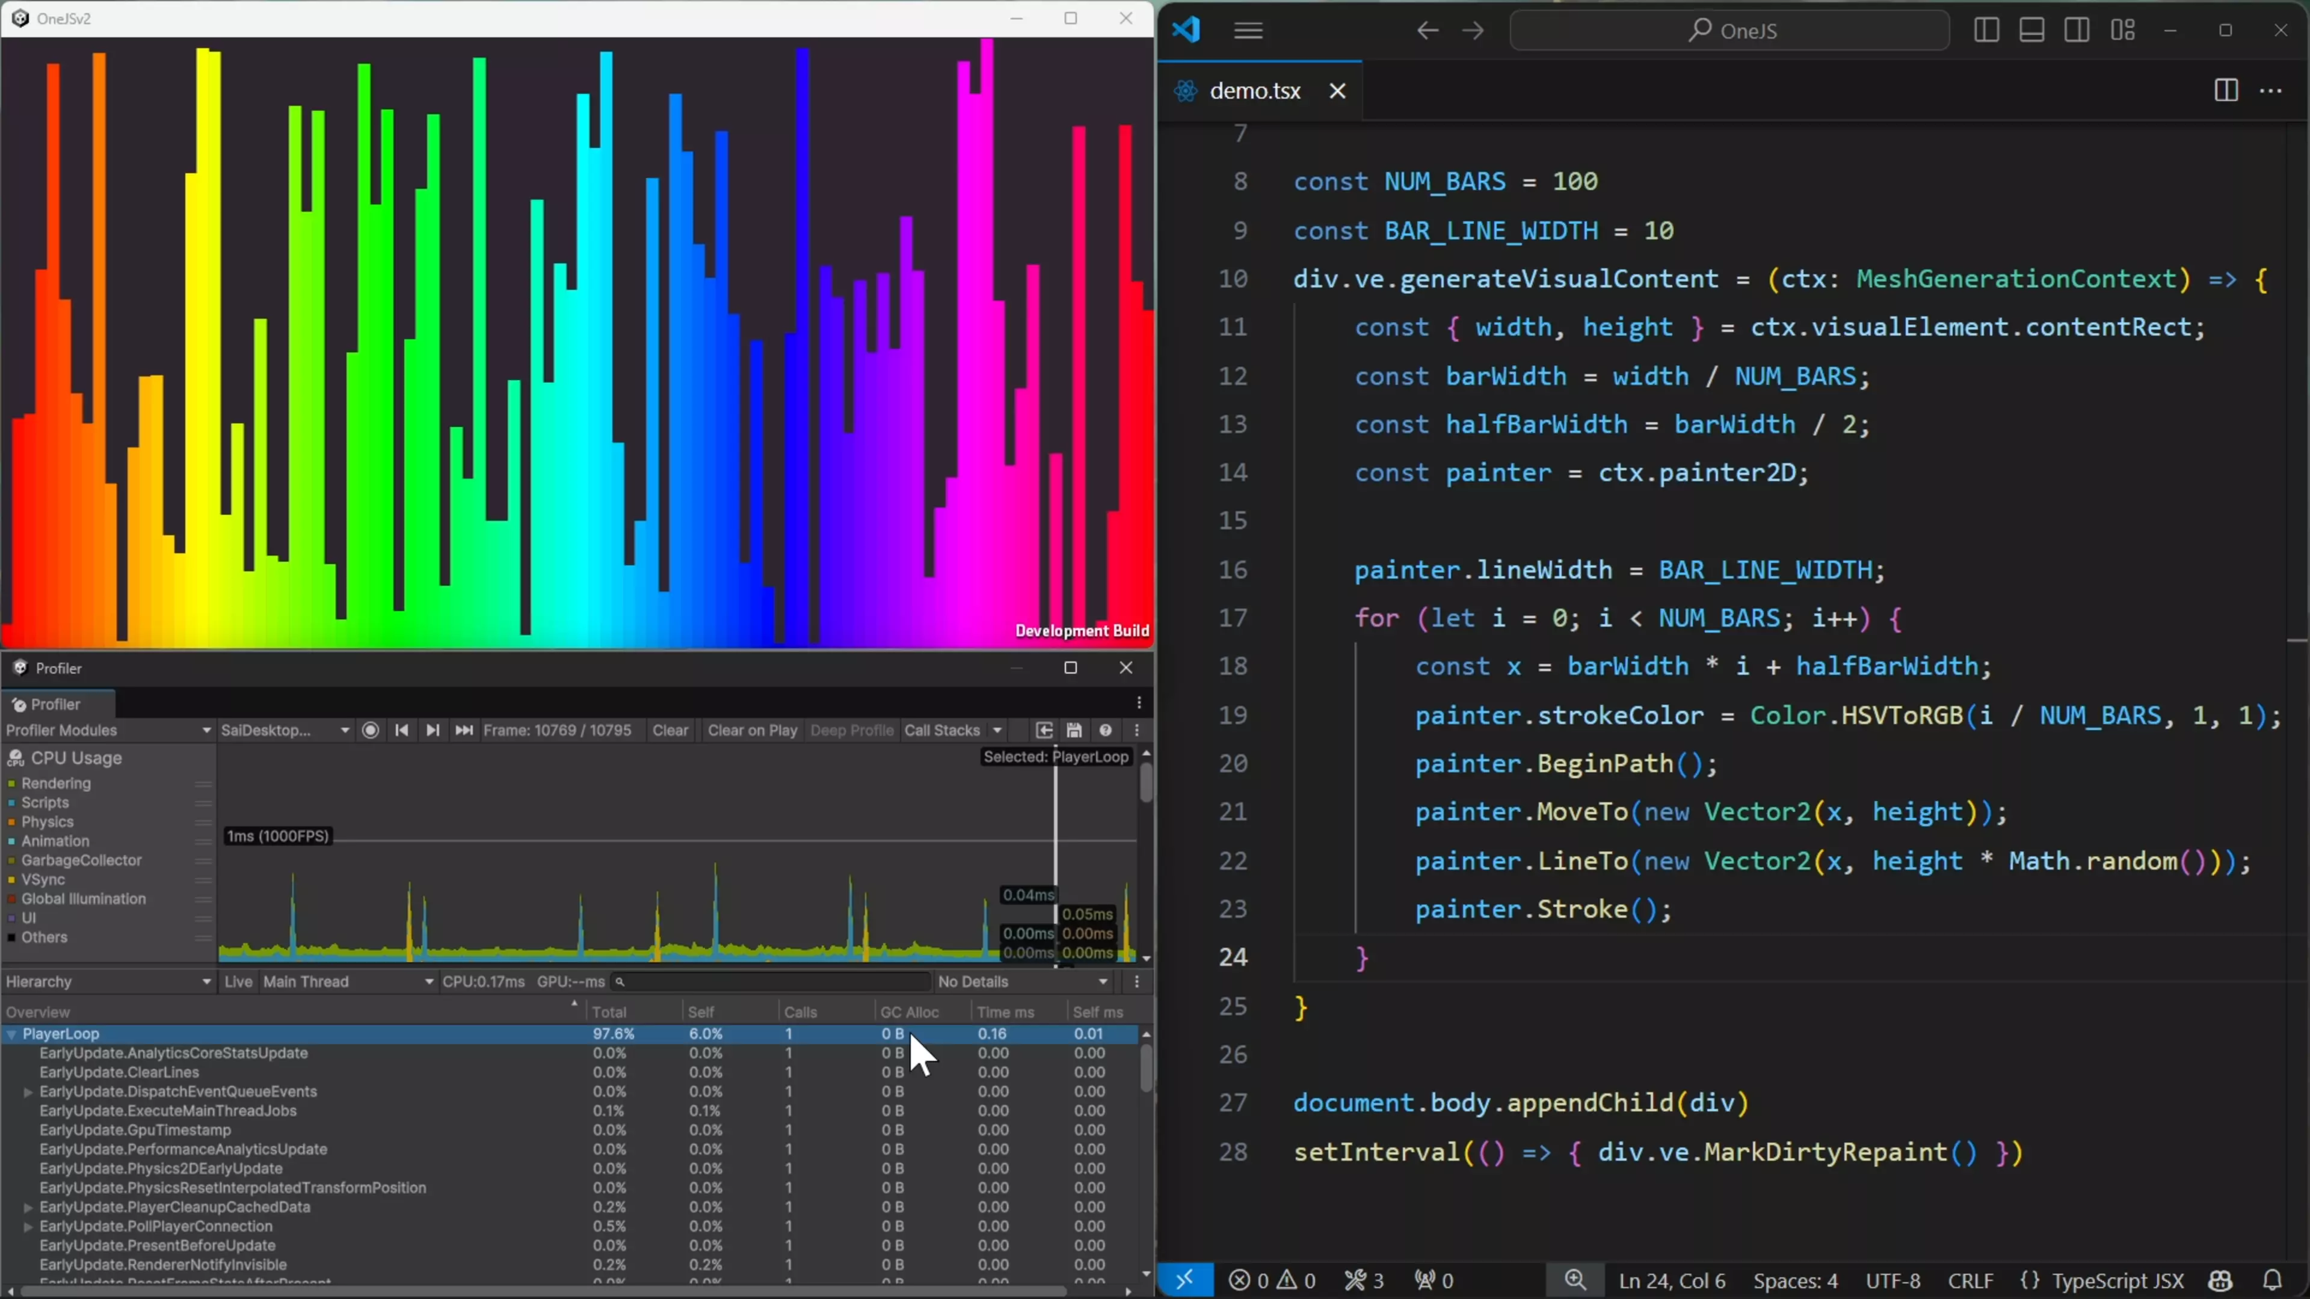Click the notifications bell in the status bar
Viewport: 2310px width, 1299px height.
pos(2271,1280)
